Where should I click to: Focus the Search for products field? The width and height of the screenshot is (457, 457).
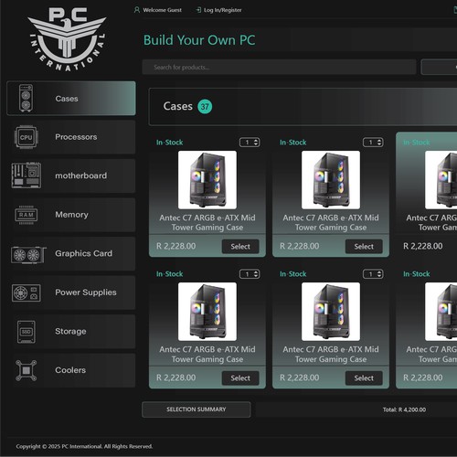point(279,67)
